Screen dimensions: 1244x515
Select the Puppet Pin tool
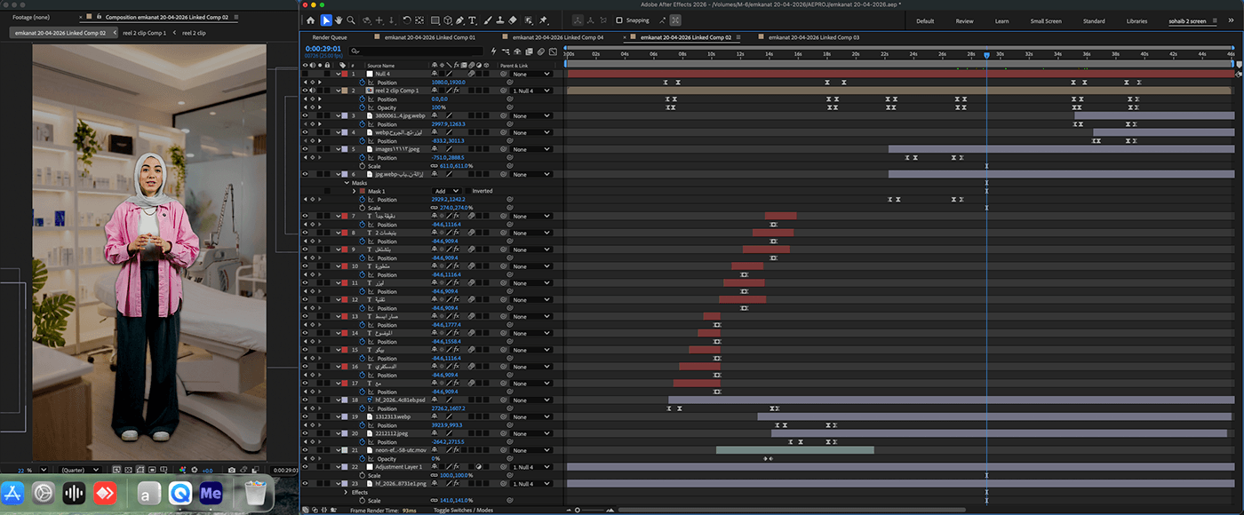(x=543, y=20)
